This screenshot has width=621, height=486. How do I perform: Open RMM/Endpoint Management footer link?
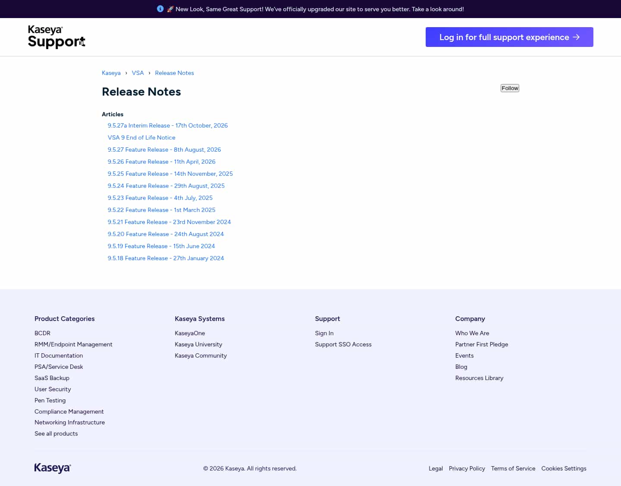pyautogui.click(x=73, y=344)
